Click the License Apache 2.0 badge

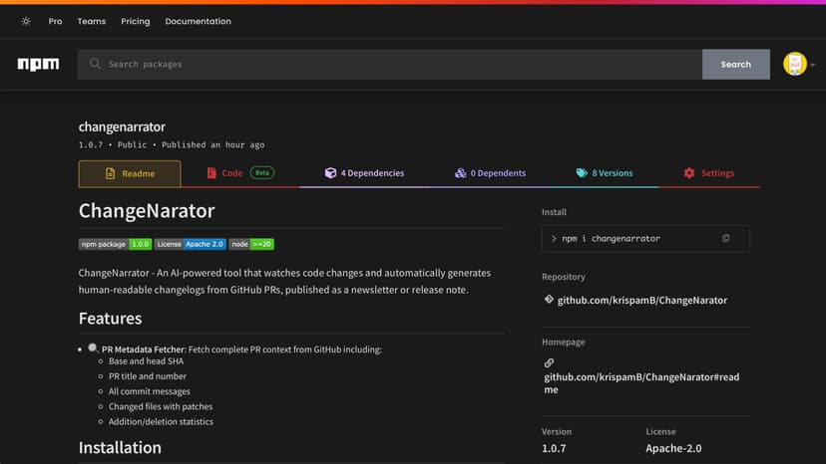pyautogui.click(x=191, y=244)
